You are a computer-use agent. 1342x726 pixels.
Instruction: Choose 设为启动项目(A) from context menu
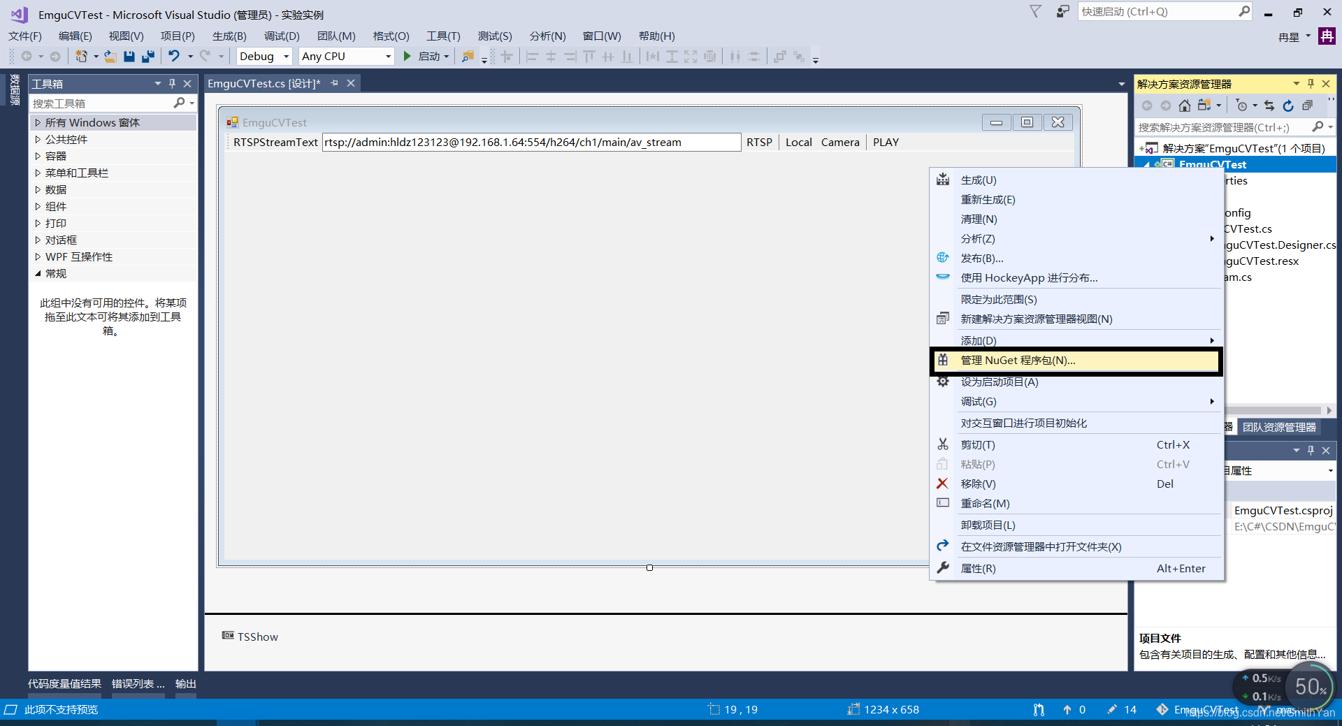tap(1077, 382)
